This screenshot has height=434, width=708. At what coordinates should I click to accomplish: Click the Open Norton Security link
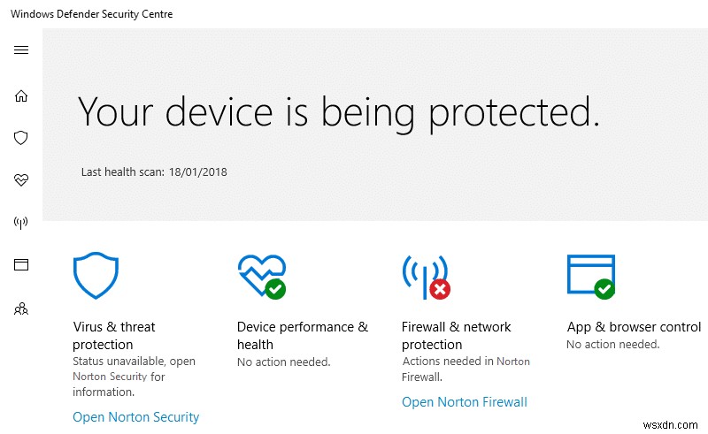point(136,417)
